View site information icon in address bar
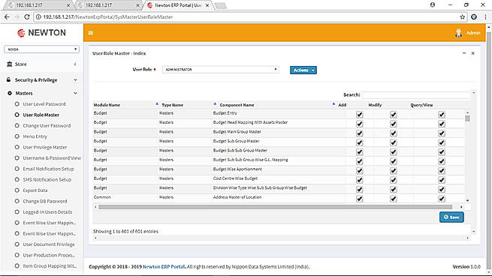This screenshot has width=492, height=276. click(x=38, y=17)
